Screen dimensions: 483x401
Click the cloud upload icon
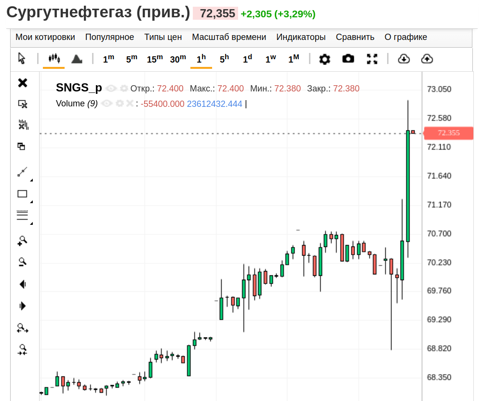(x=427, y=58)
